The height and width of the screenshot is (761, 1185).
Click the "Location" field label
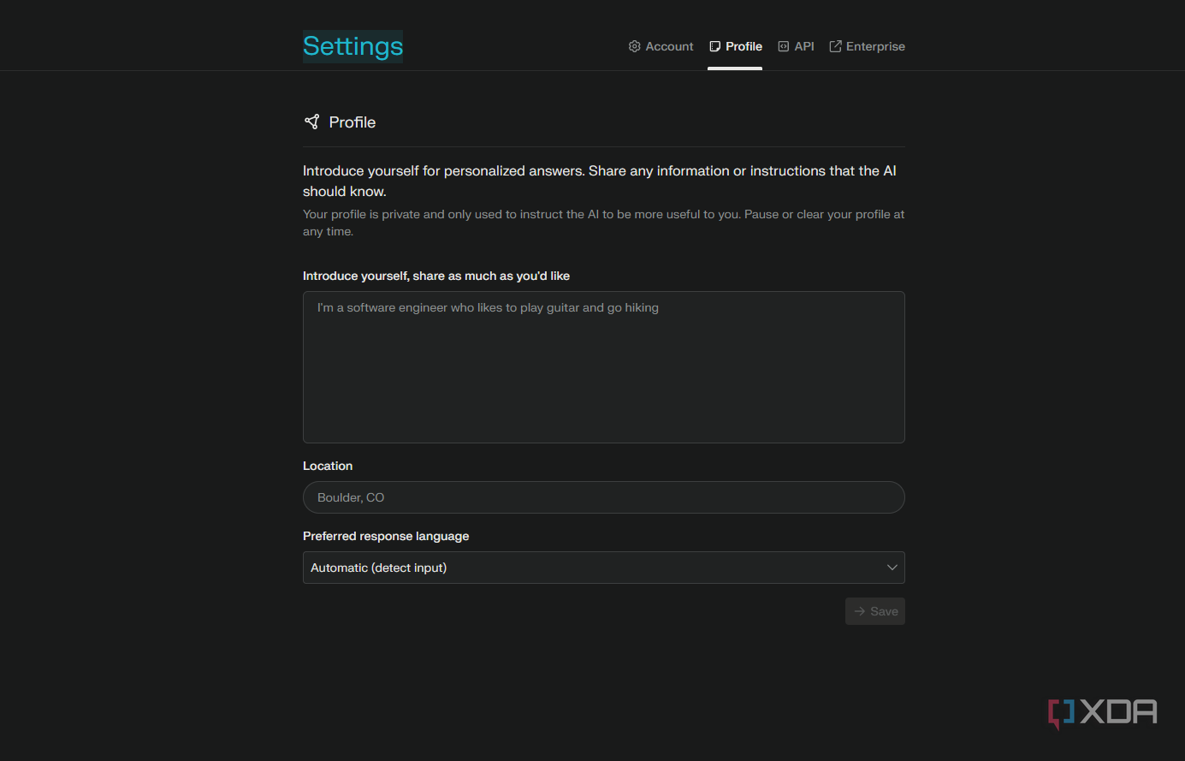tap(328, 466)
